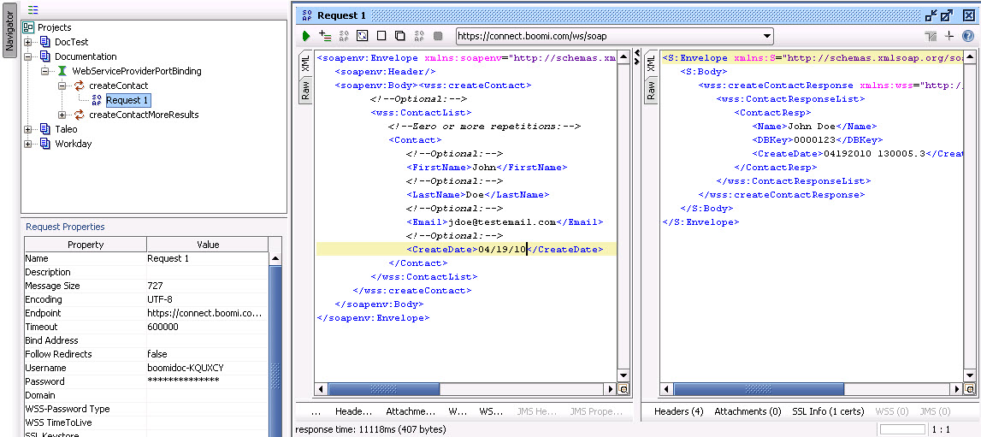Submit the request with the green play arrow
The height and width of the screenshot is (437, 981).
[306, 36]
